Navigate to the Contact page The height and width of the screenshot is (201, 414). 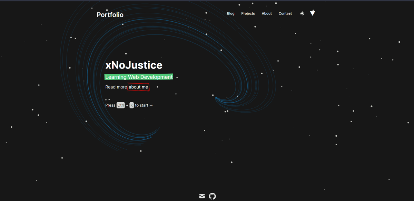tap(285, 13)
